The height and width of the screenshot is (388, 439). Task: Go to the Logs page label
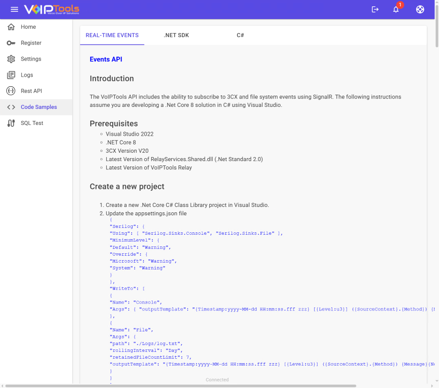[x=27, y=75]
